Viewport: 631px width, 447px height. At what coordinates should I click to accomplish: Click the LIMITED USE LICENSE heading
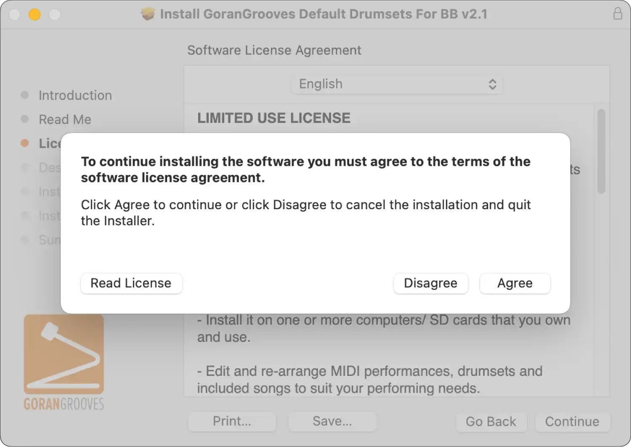point(274,118)
